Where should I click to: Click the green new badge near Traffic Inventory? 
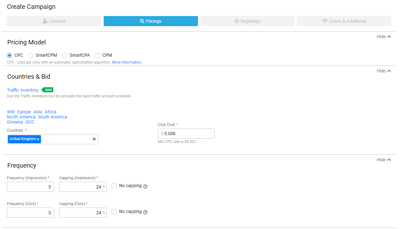point(48,90)
